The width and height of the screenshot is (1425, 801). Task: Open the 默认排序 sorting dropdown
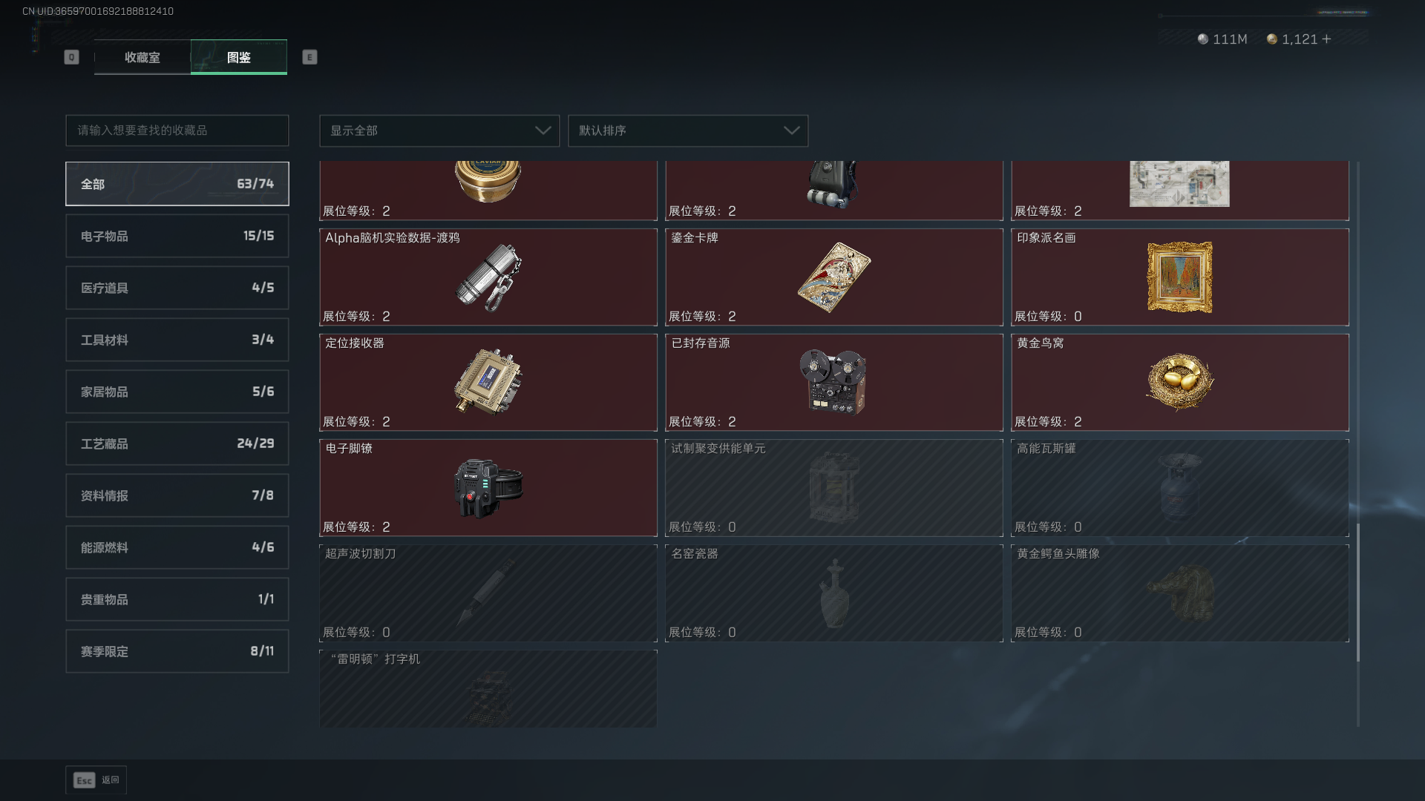pos(688,131)
